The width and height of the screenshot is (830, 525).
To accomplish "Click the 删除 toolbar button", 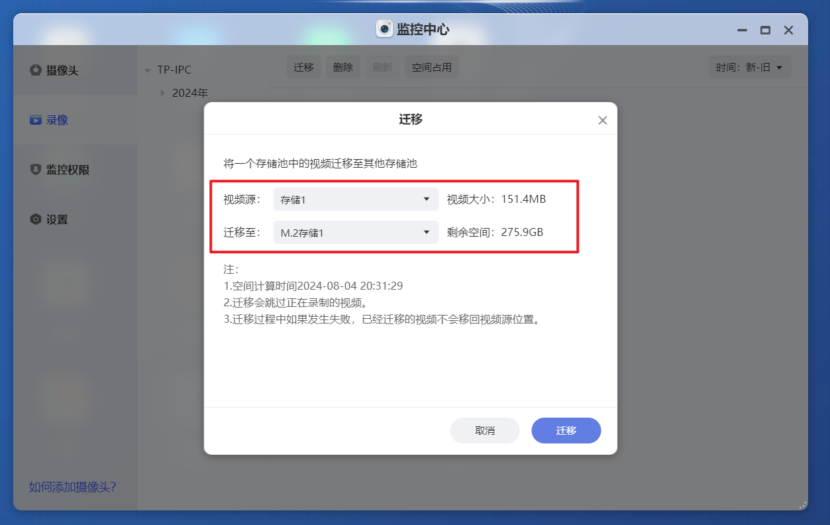I will (x=342, y=66).
